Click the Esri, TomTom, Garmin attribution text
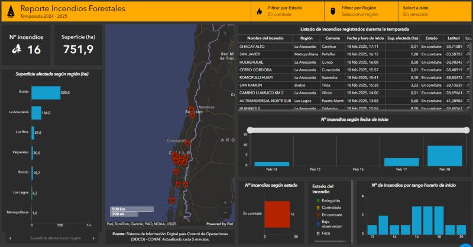The image size is (473, 247). [141, 224]
